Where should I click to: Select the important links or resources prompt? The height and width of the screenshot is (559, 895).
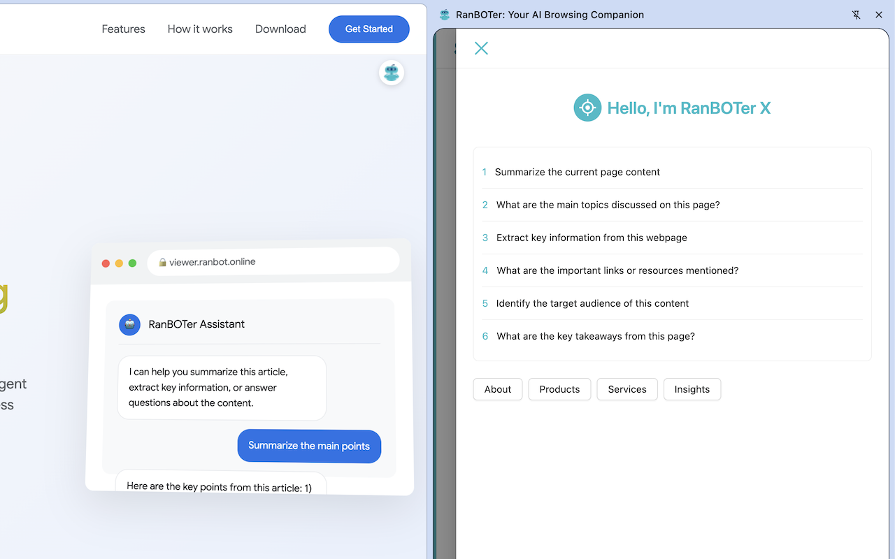point(672,270)
